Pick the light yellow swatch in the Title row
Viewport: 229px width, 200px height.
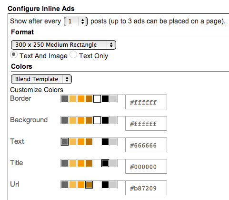tap(73, 163)
